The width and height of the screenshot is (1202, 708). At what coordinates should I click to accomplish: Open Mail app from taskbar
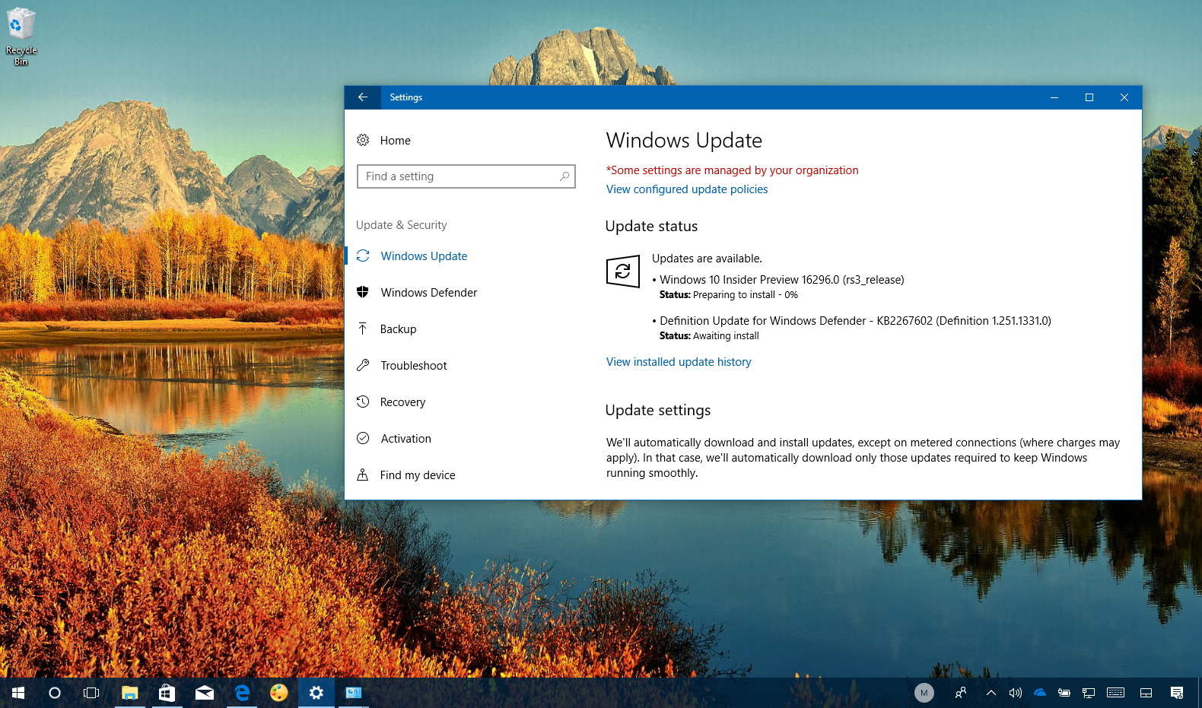click(x=204, y=693)
